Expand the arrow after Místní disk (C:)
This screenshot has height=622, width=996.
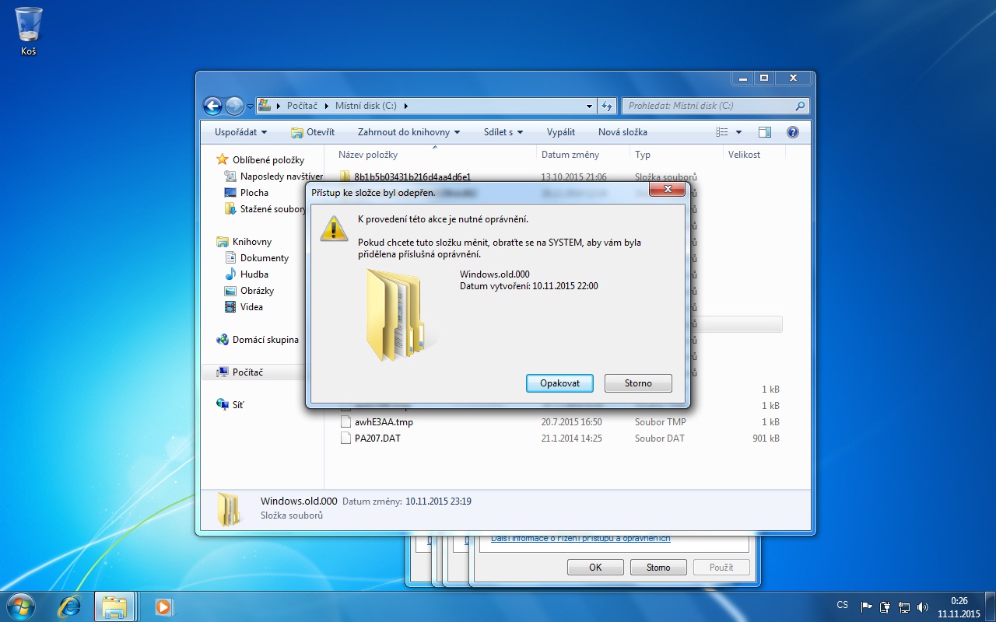(x=406, y=106)
